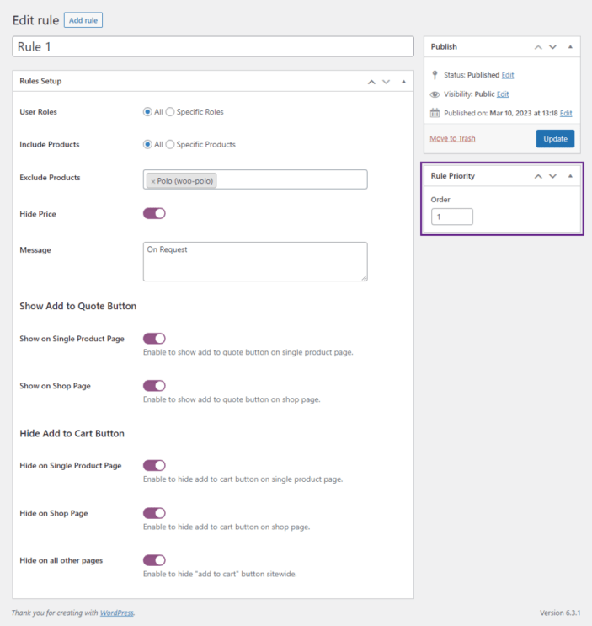Remove Polo (woo-polo) from excluded products
This screenshot has width=592, height=626.
pos(152,181)
